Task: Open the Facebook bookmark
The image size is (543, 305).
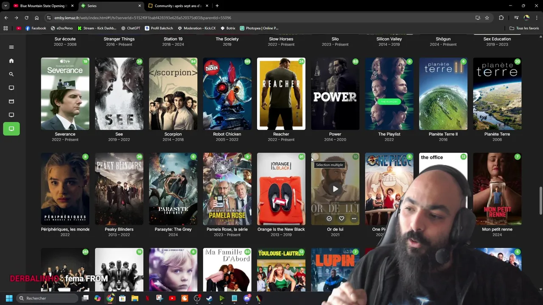Action: [x=36, y=28]
